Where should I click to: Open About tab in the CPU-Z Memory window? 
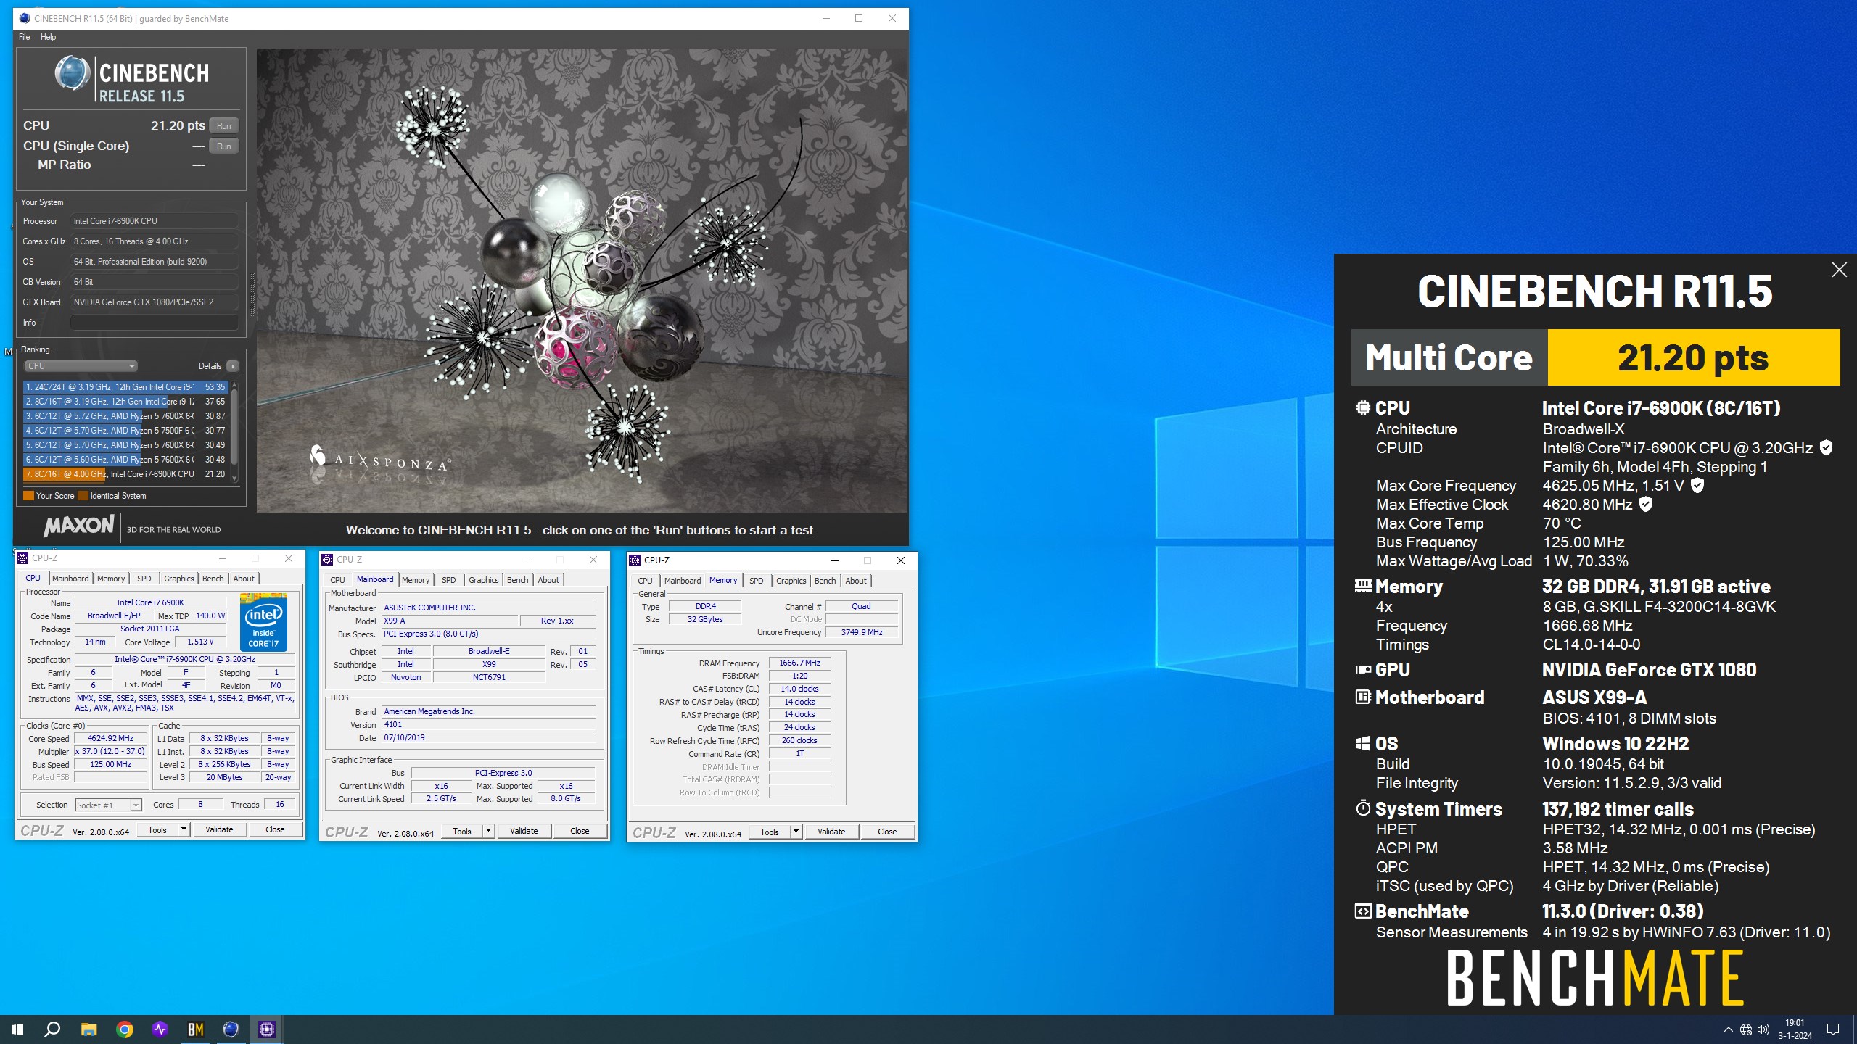tap(856, 581)
